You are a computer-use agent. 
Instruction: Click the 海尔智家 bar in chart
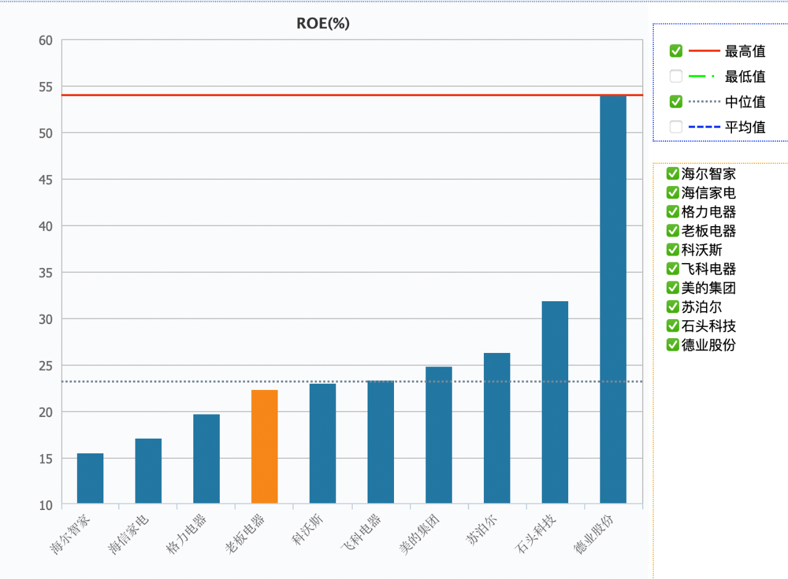point(90,479)
